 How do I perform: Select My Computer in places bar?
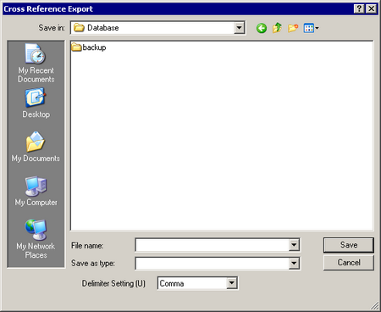[36, 191]
